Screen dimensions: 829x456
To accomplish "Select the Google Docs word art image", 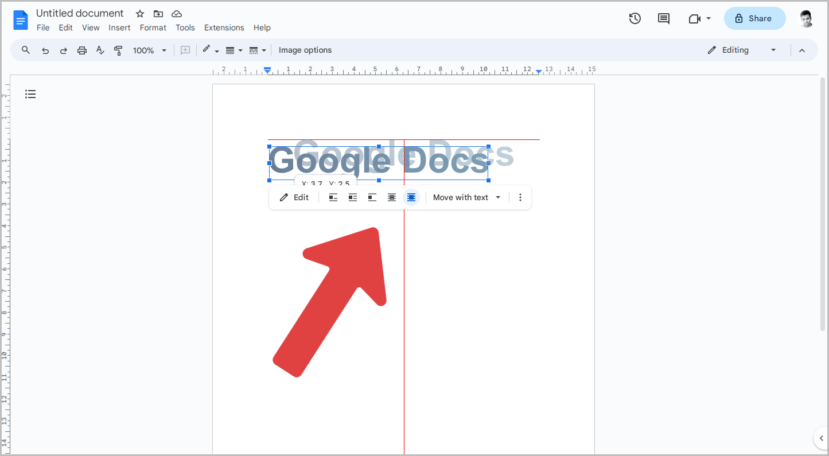I will coord(379,163).
